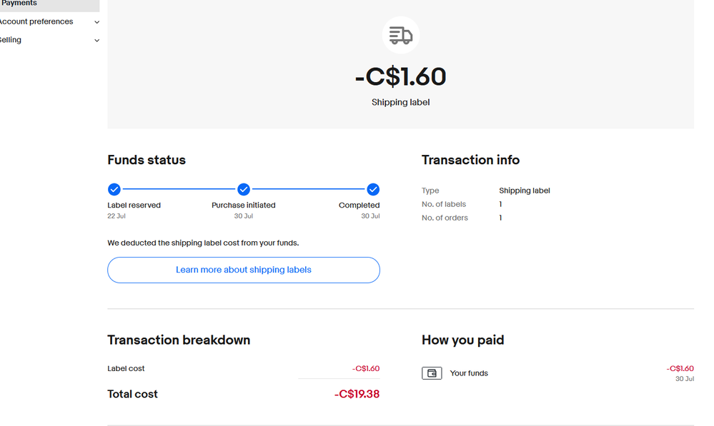The height and width of the screenshot is (426, 714).
Task: Click the Your funds payment method
Action: 468,373
